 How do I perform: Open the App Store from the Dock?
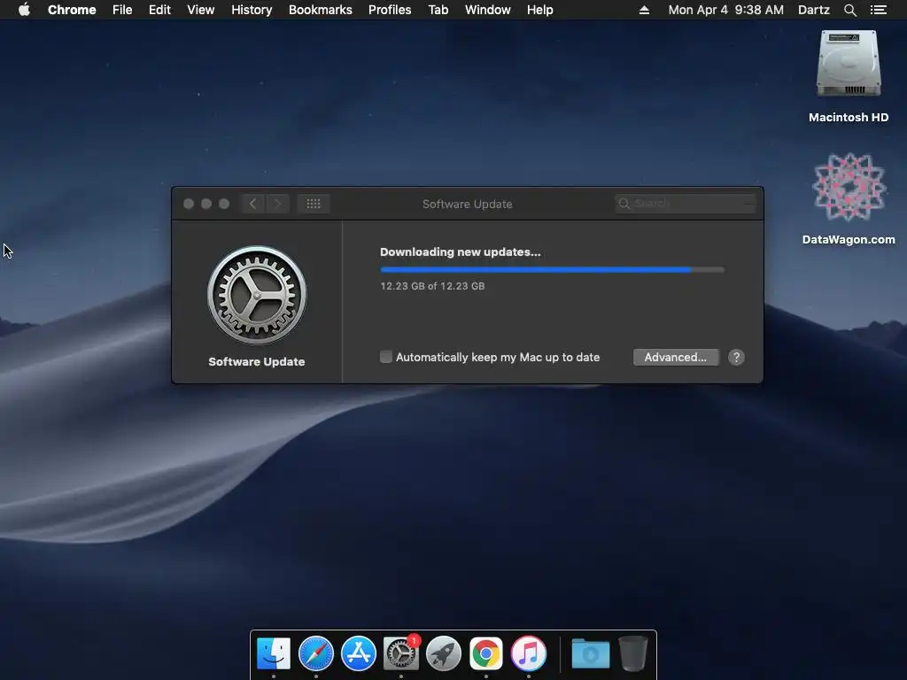pos(359,653)
